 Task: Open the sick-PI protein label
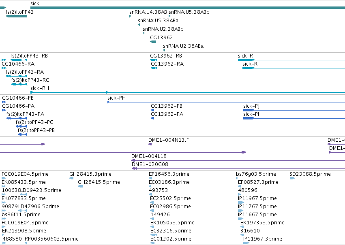251,114
